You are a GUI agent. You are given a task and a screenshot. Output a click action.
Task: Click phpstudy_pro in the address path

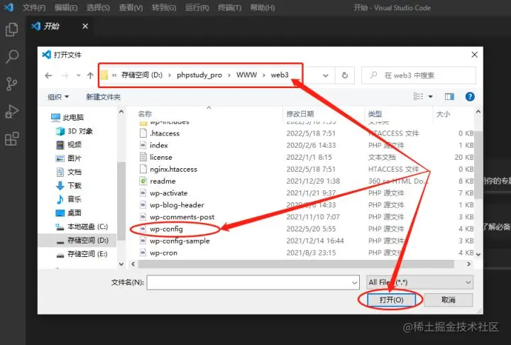coord(199,75)
